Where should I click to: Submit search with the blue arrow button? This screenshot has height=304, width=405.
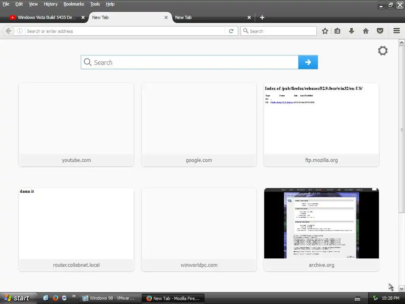308,62
